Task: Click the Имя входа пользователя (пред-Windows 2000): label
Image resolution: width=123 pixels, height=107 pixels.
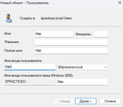Action: coord(39,75)
